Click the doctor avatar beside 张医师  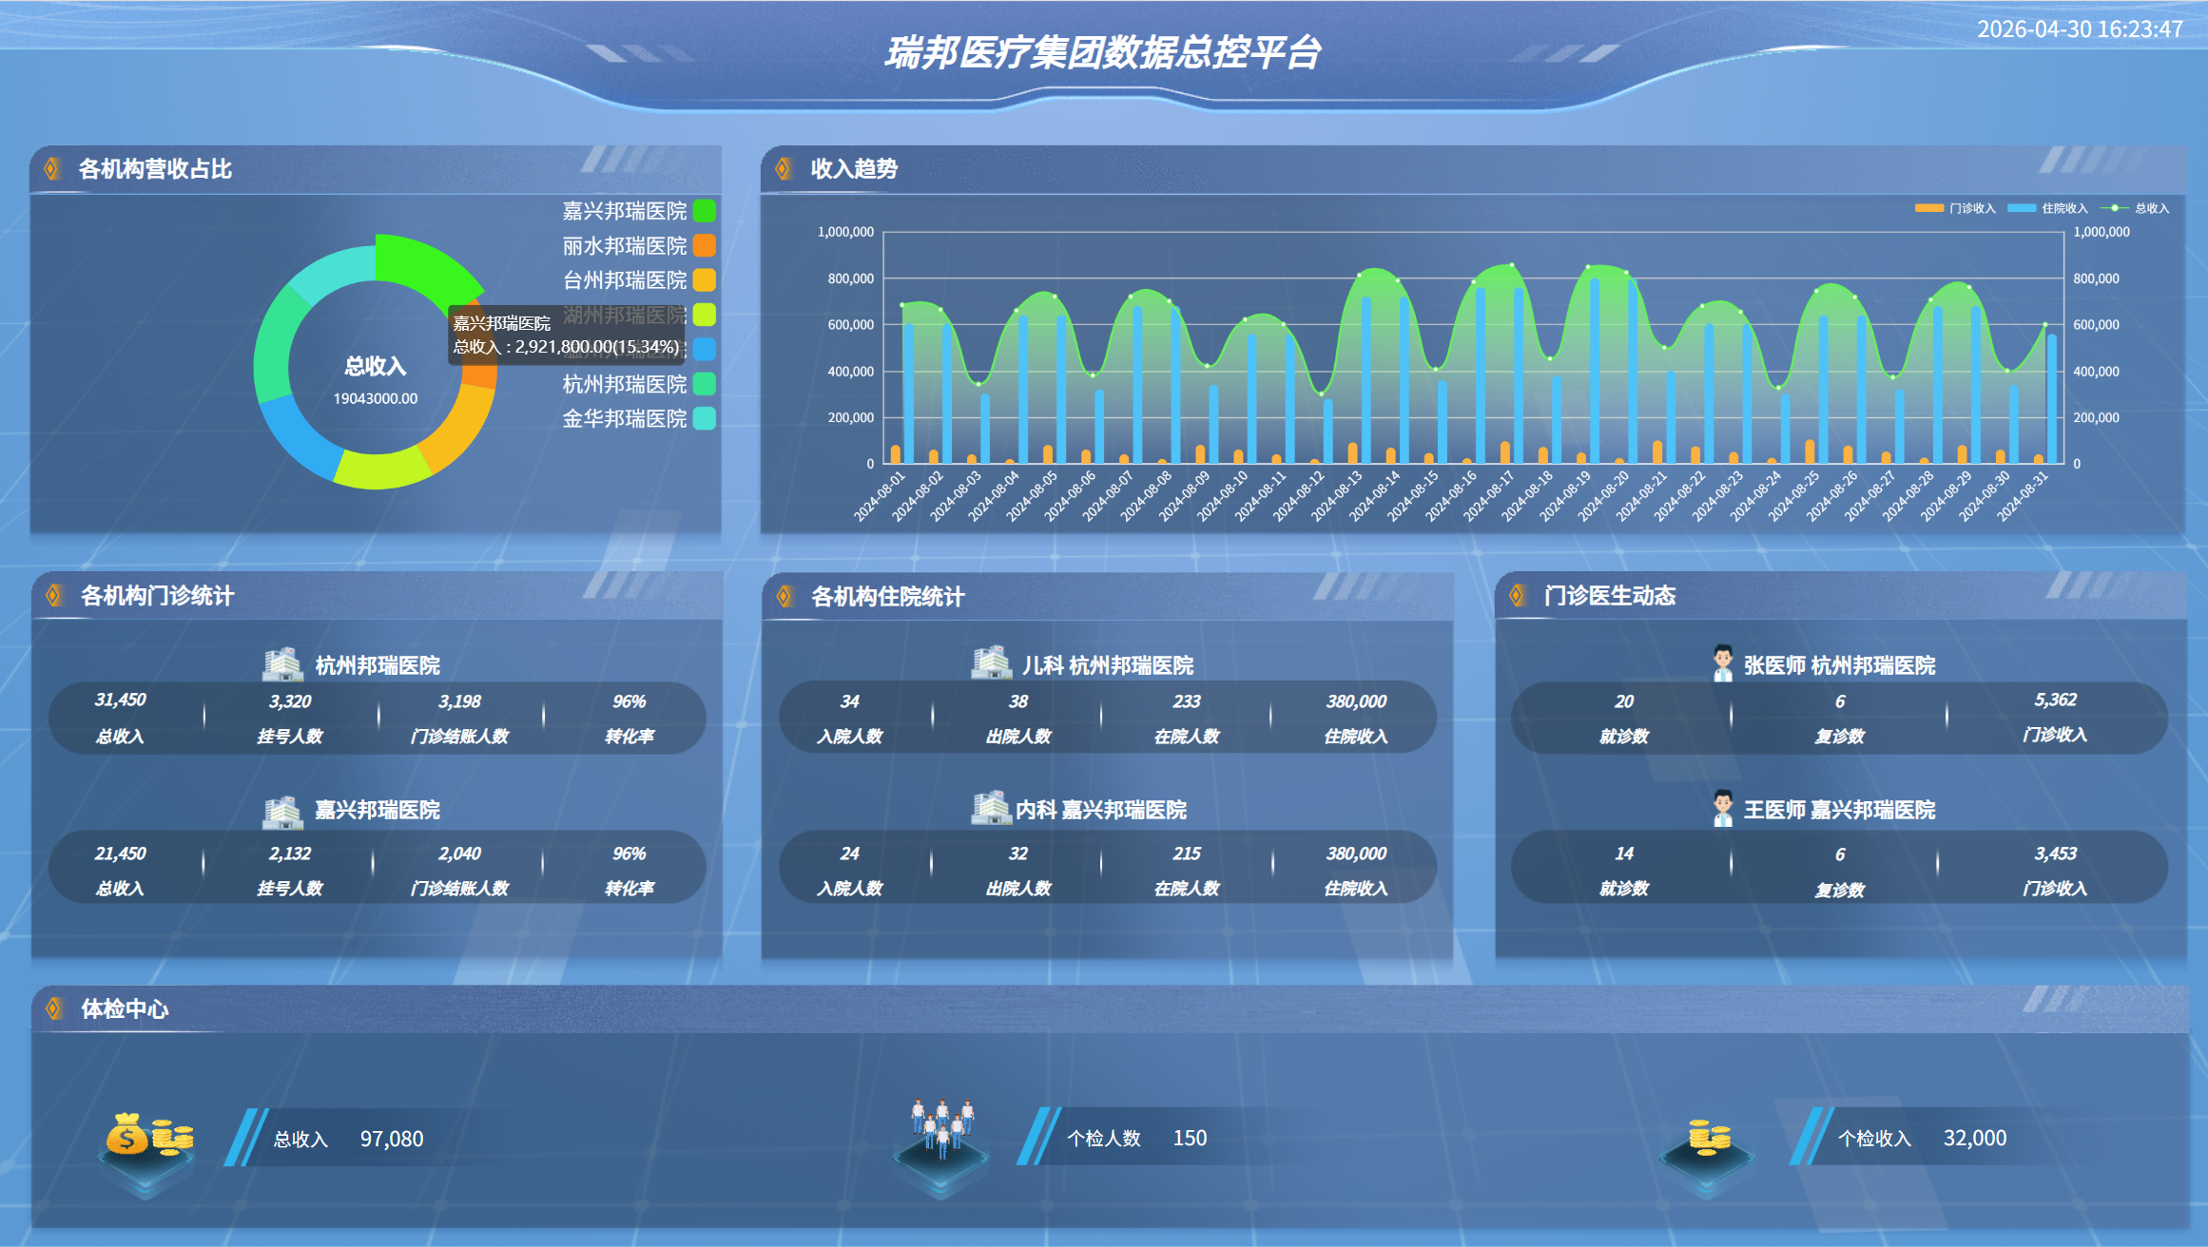(1722, 663)
